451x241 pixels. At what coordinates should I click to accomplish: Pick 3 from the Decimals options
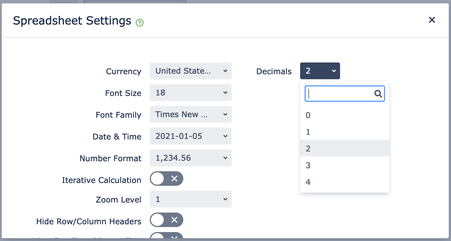tap(345, 165)
